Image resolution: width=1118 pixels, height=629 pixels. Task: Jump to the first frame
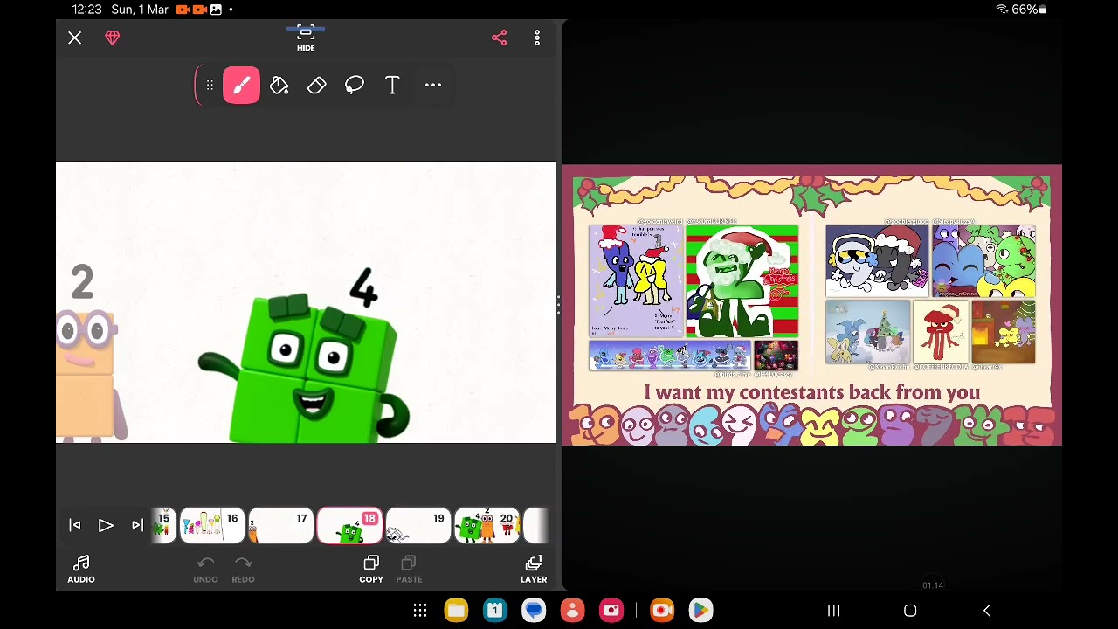[75, 525]
